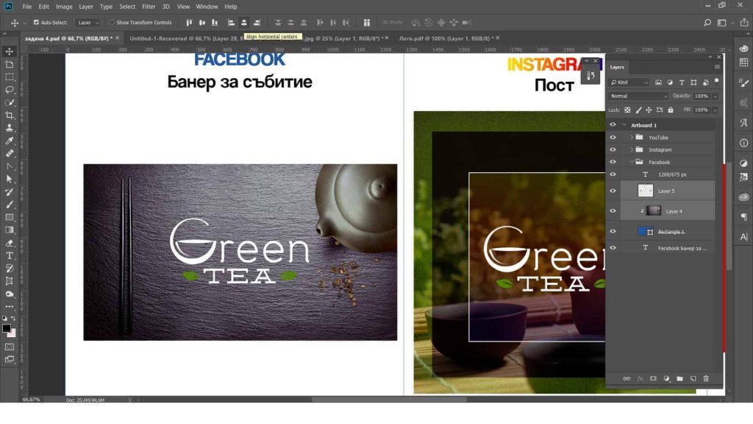
Task: Expand the Instagram layer group
Action: [x=632, y=149]
